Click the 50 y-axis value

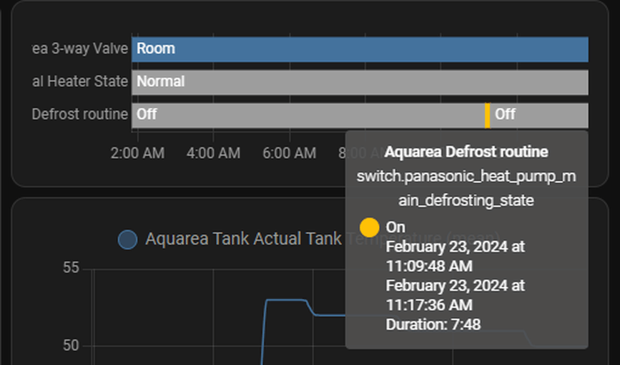click(72, 346)
